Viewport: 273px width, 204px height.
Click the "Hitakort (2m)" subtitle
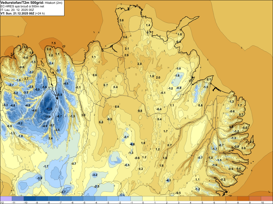pyautogui.click(x=54, y=3)
